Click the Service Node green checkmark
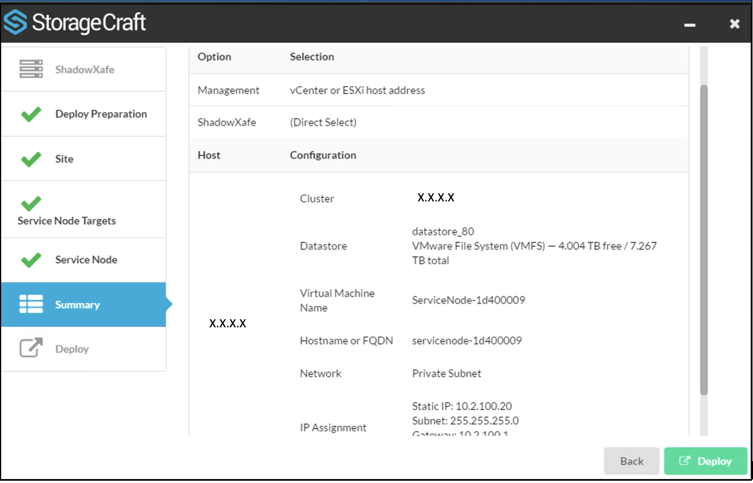Viewport: 753px width, 483px height. pyautogui.click(x=31, y=259)
